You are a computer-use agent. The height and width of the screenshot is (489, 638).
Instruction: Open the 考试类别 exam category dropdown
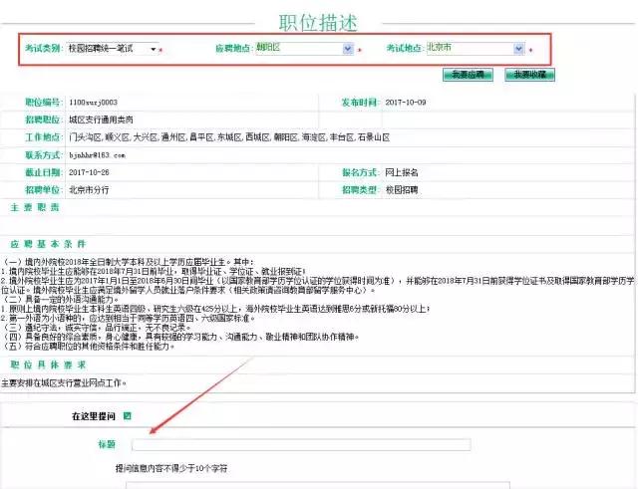click(x=113, y=49)
